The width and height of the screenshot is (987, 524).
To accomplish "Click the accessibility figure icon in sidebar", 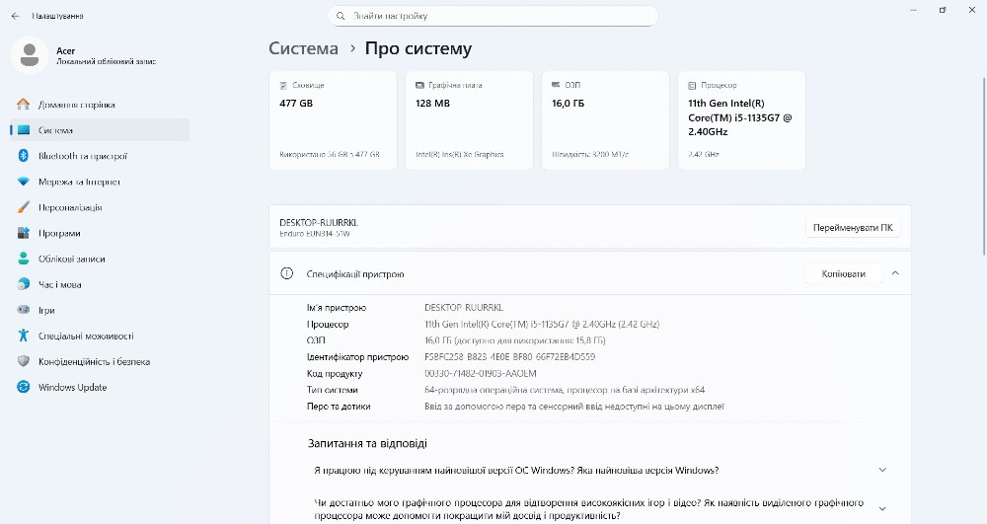I will 24,336.
